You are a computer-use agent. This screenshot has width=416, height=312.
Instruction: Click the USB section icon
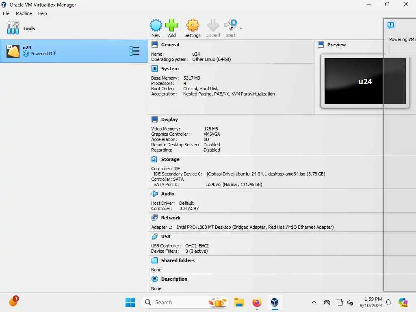155,236
